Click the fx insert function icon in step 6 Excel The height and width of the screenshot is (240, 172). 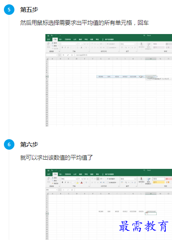pyautogui.click(x=72, y=190)
